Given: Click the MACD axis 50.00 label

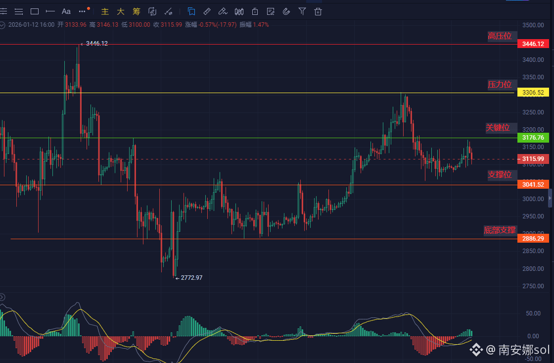Looking at the screenshot, I should (x=533, y=313).
